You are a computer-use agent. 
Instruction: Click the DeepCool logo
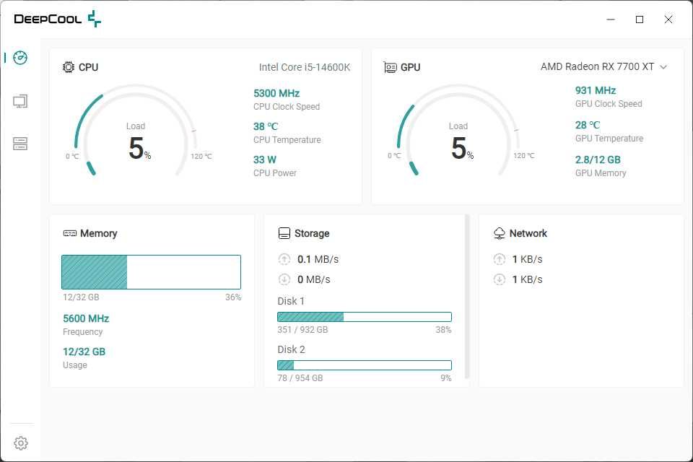point(58,19)
